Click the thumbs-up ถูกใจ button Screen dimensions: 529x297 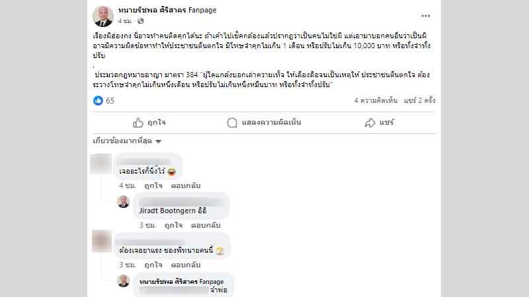pos(149,123)
